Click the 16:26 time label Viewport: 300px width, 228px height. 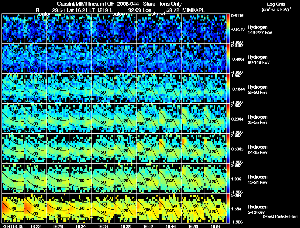[x=58, y=226]
